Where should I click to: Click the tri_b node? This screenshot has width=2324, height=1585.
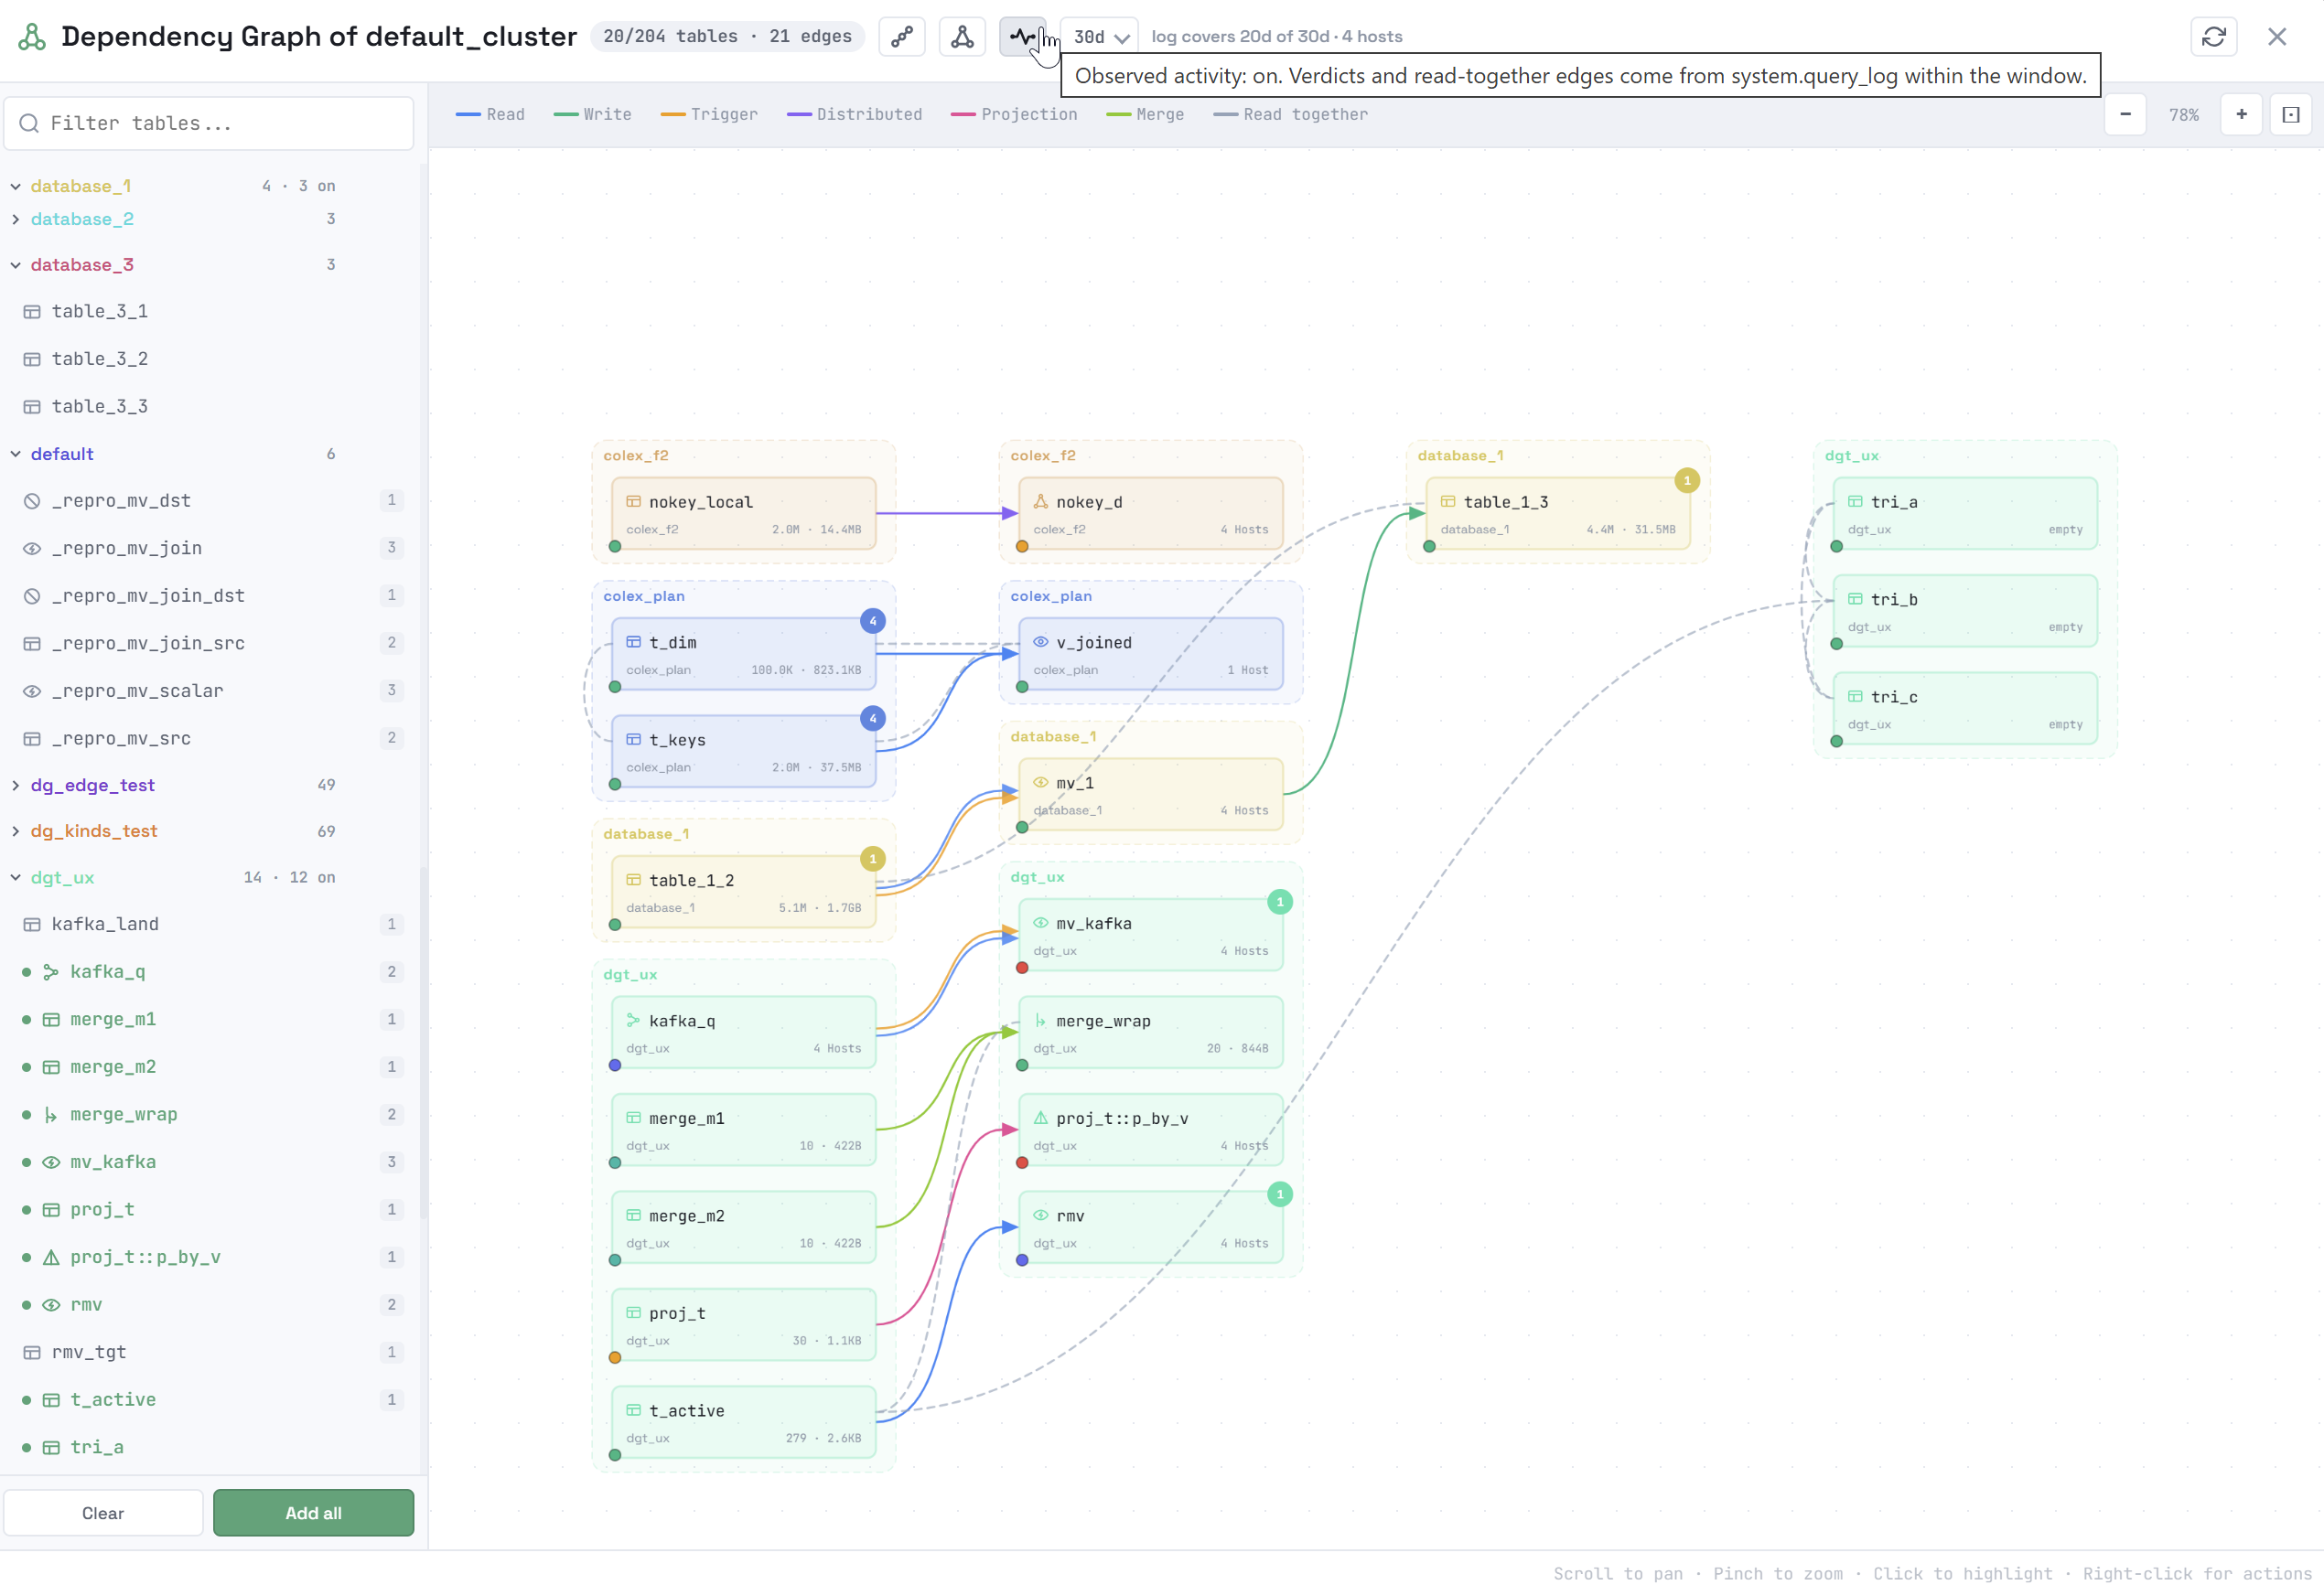1965,611
